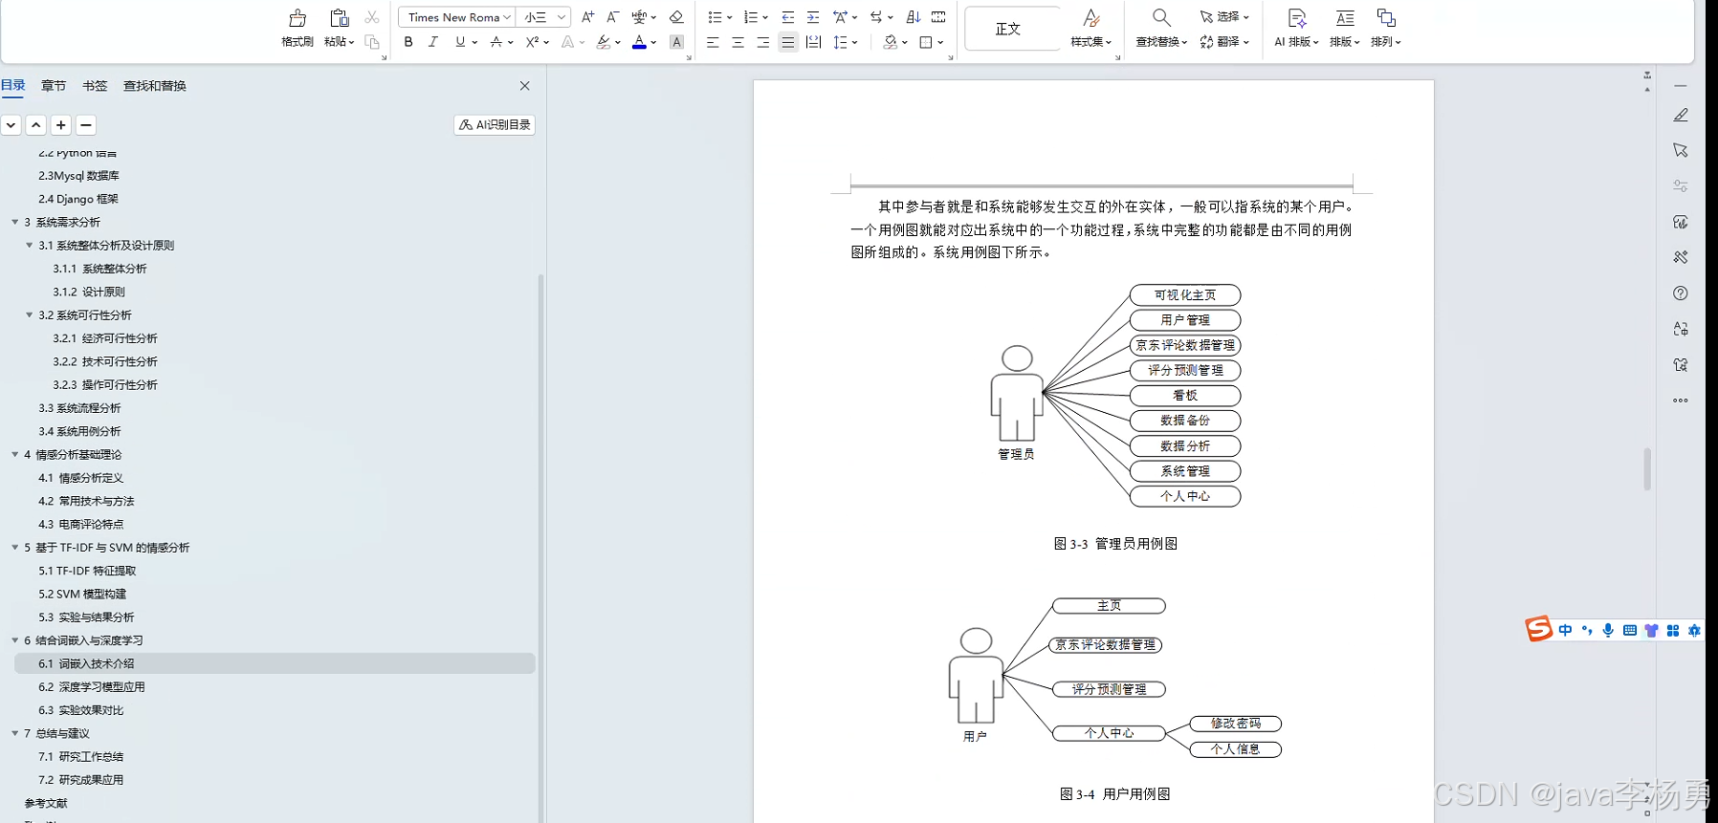Insert a numbered list

click(x=751, y=17)
